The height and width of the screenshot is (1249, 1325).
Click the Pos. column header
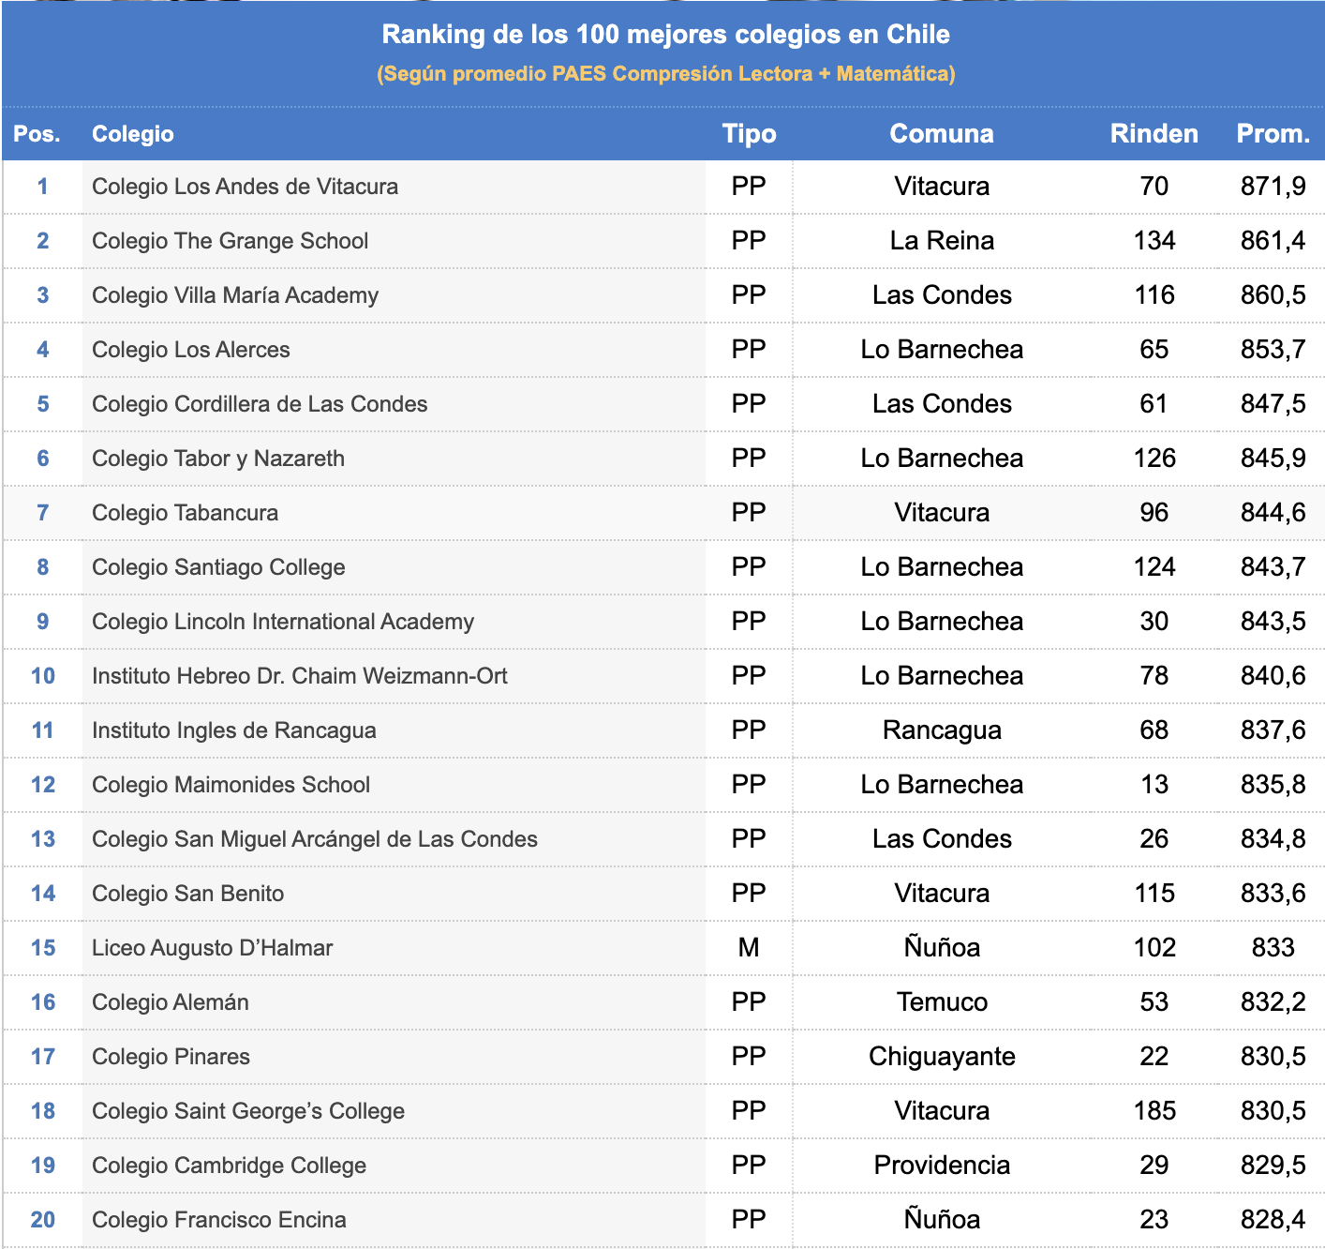pyautogui.click(x=37, y=134)
